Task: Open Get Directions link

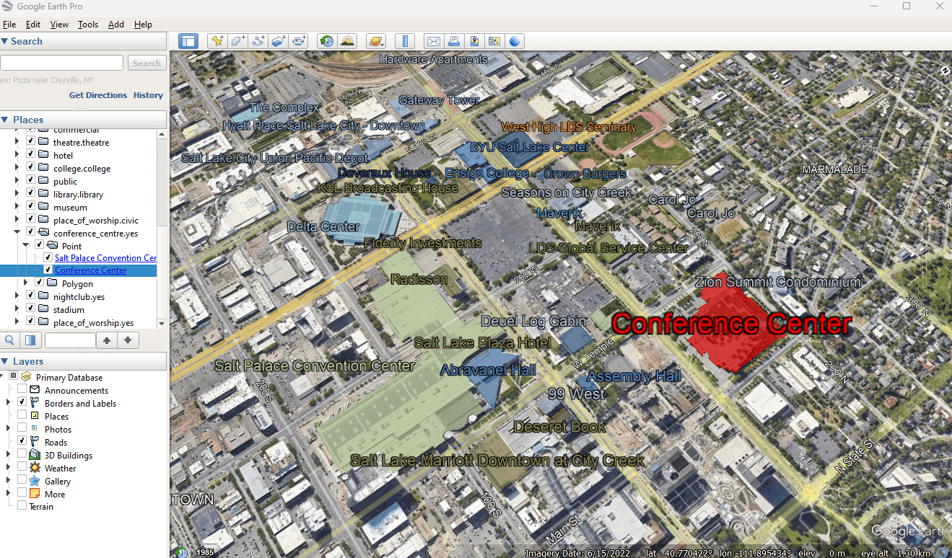Action: 98,95
